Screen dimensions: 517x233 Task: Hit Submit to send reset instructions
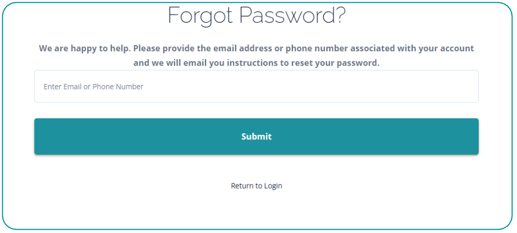click(x=256, y=136)
